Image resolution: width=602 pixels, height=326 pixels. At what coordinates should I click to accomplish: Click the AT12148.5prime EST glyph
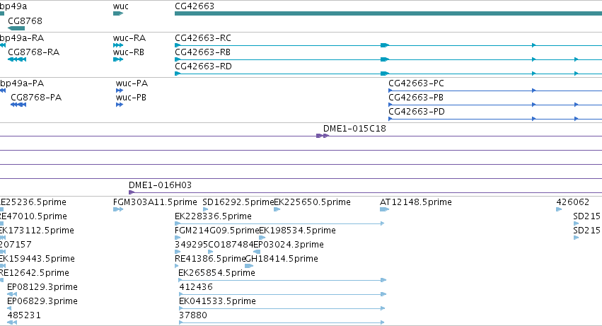coord(384,209)
